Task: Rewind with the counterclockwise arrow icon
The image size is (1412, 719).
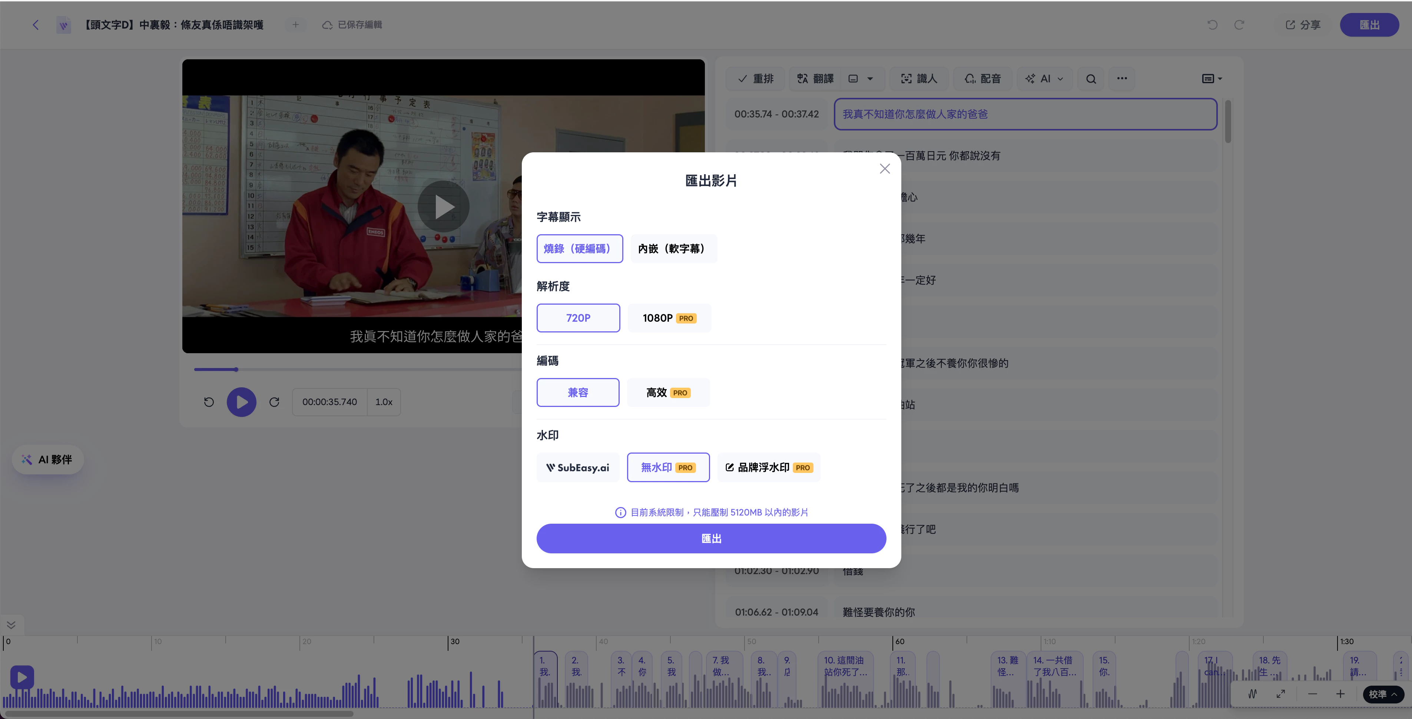Action: 209,402
